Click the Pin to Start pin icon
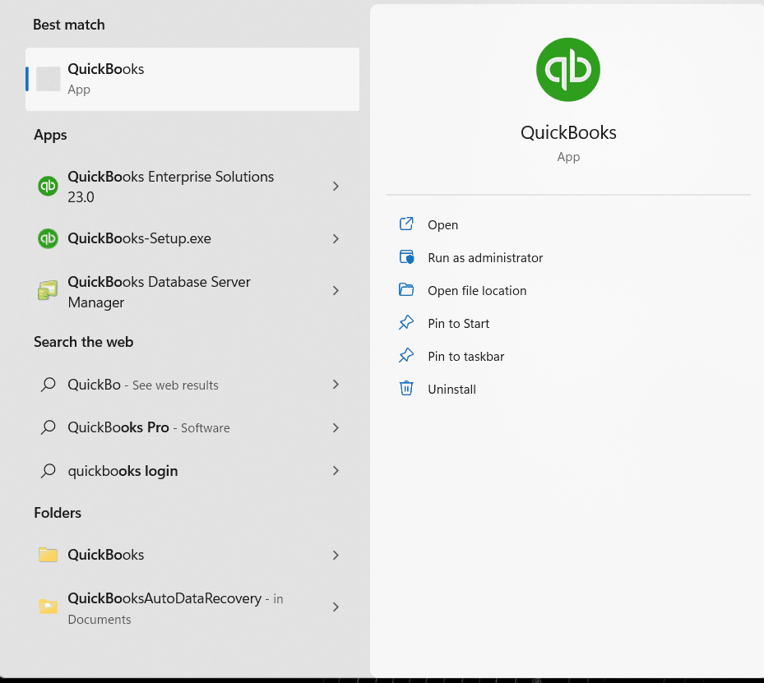The width and height of the screenshot is (764, 683). 406,322
